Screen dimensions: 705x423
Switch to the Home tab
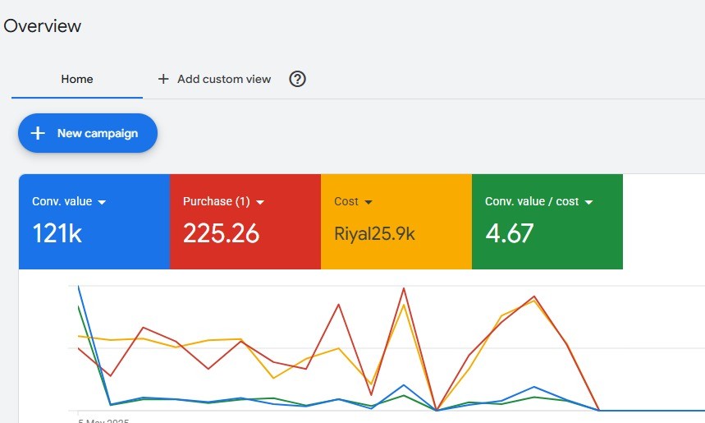point(77,79)
